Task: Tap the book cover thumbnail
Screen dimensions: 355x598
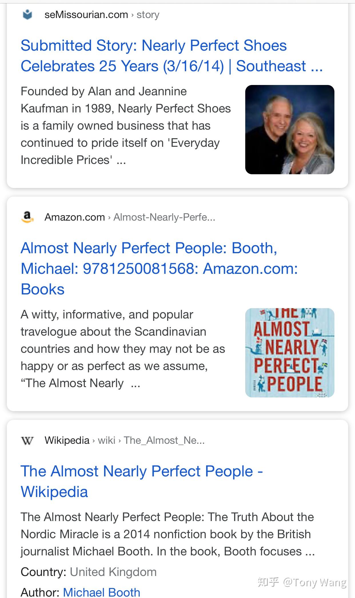Action: point(290,353)
